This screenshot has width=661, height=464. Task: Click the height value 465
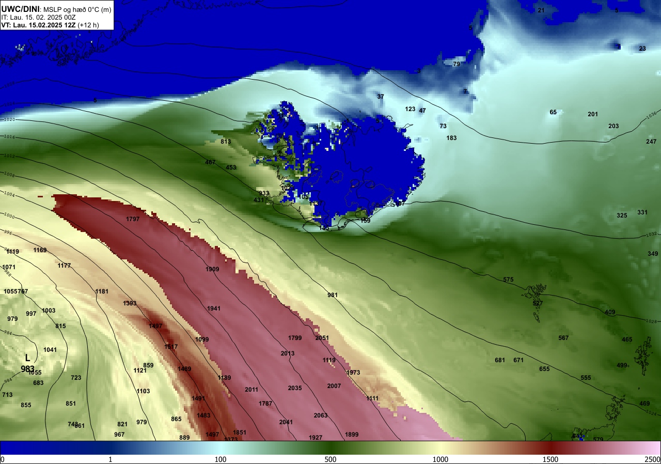627,339
